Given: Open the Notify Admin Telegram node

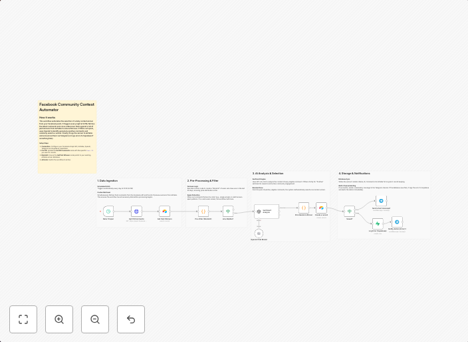Looking at the screenshot, I should click(398, 222).
